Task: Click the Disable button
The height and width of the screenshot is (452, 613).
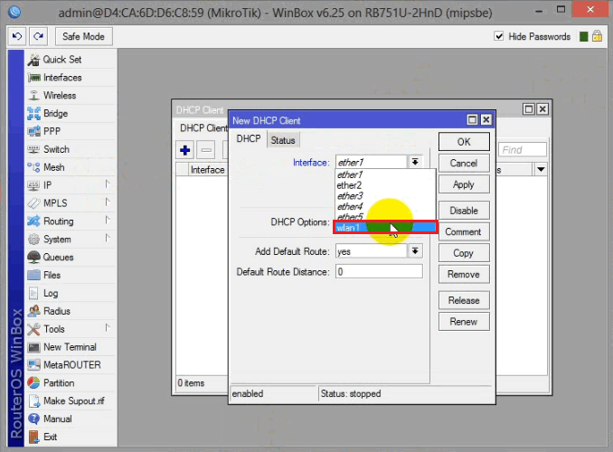Action: point(464,211)
